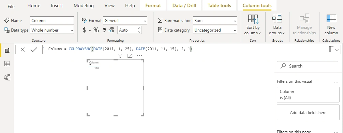Edit the column Name field

pyautogui.click(x=52, y=20)
